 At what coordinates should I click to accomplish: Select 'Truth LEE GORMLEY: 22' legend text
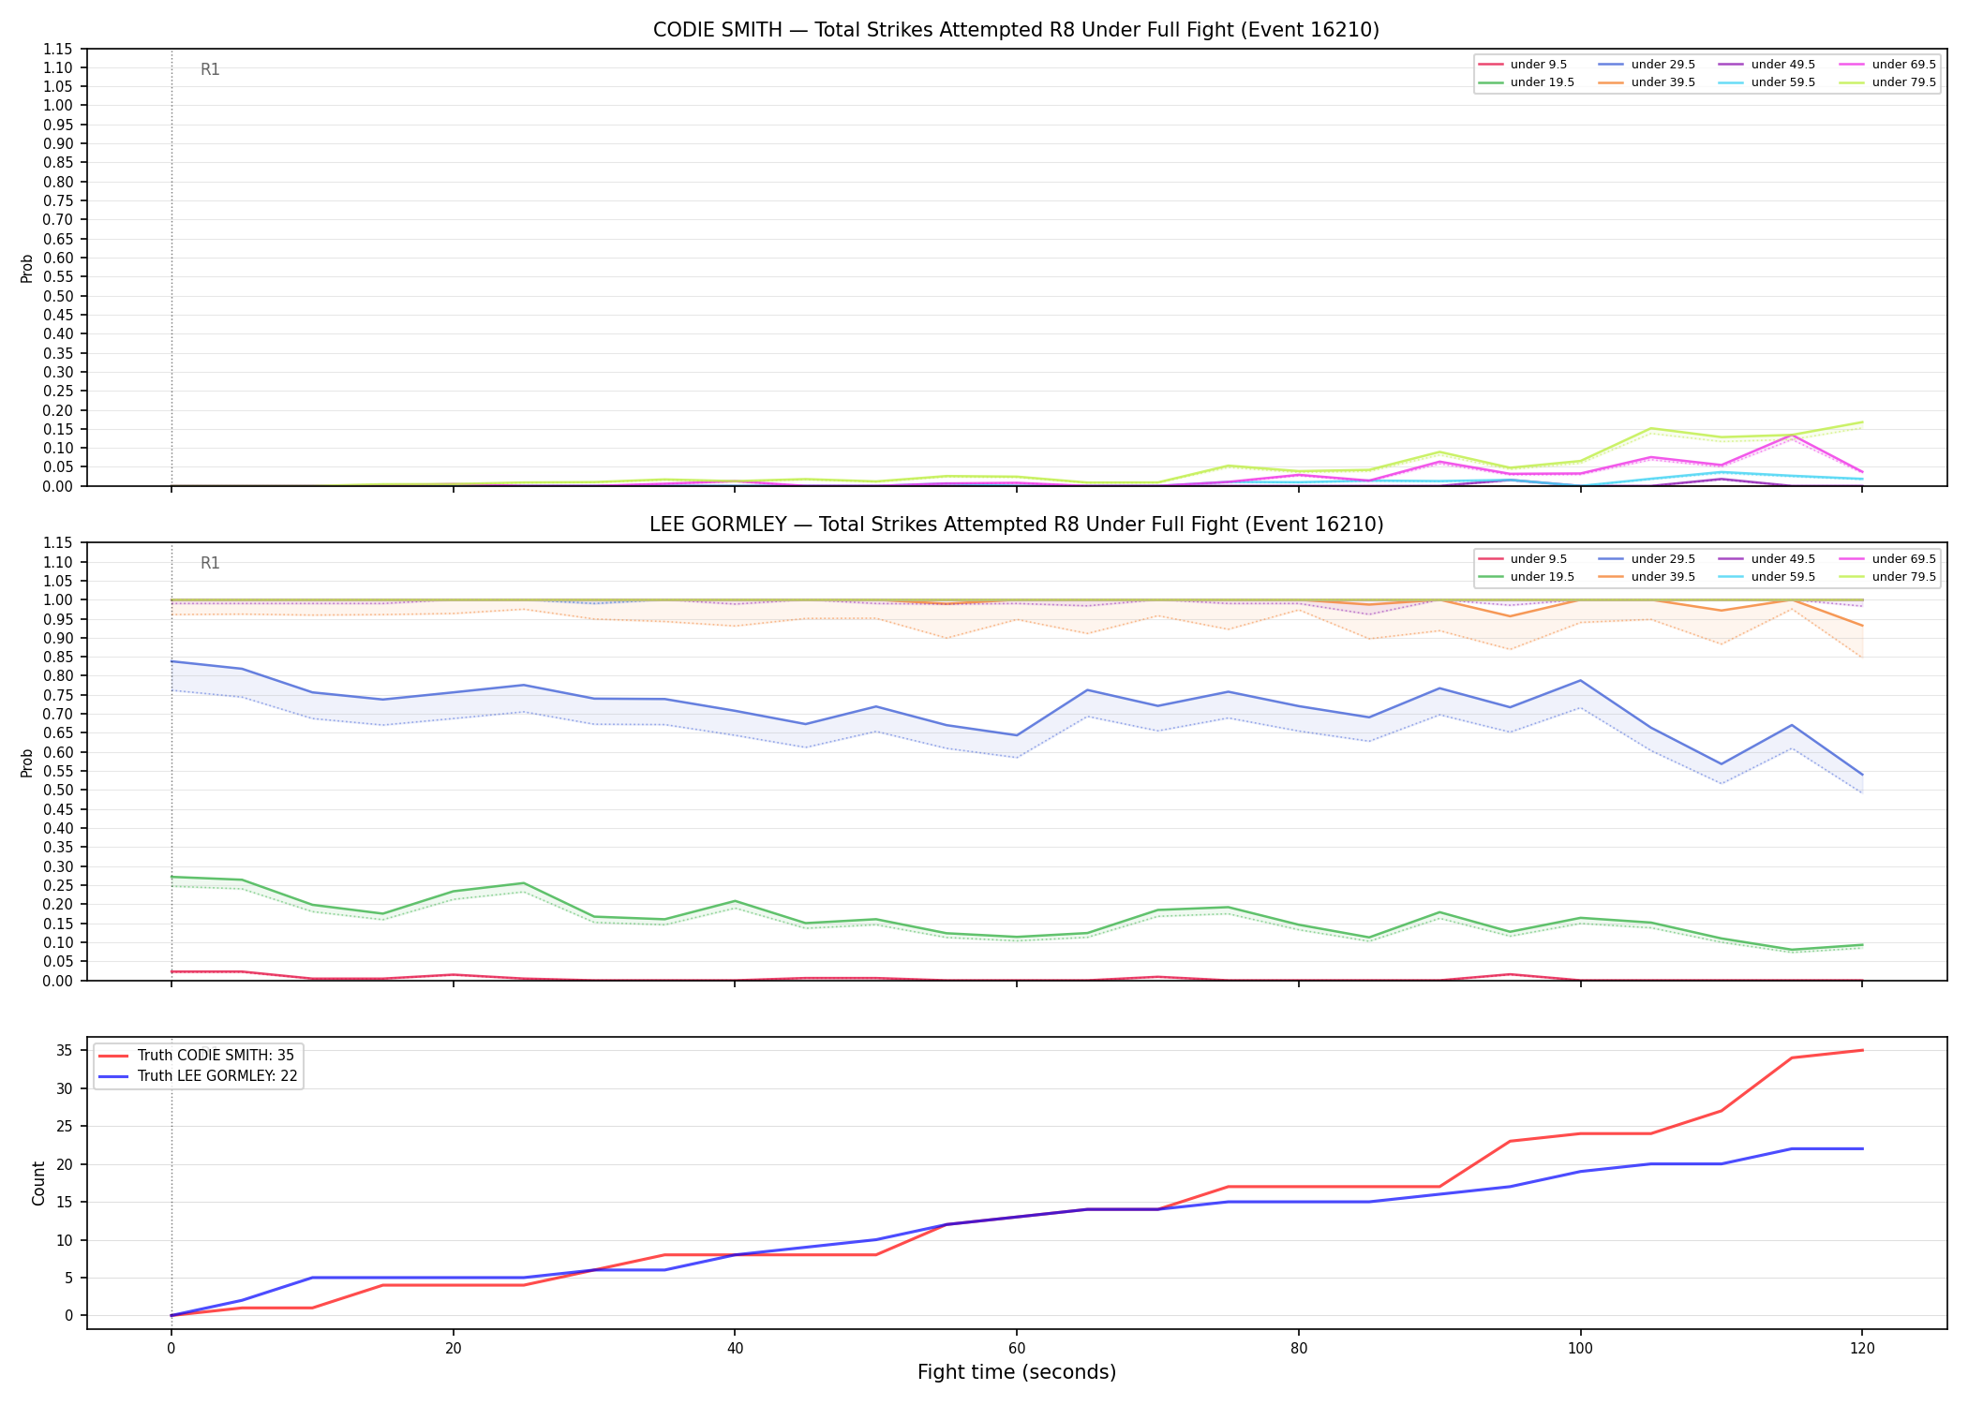(217, 1076)
